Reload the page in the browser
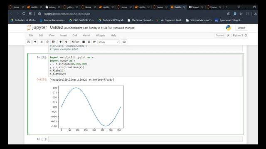 tap(24, 14)
